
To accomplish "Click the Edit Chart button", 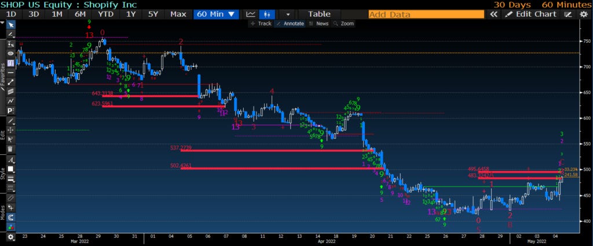I will (x=531, y=14).
